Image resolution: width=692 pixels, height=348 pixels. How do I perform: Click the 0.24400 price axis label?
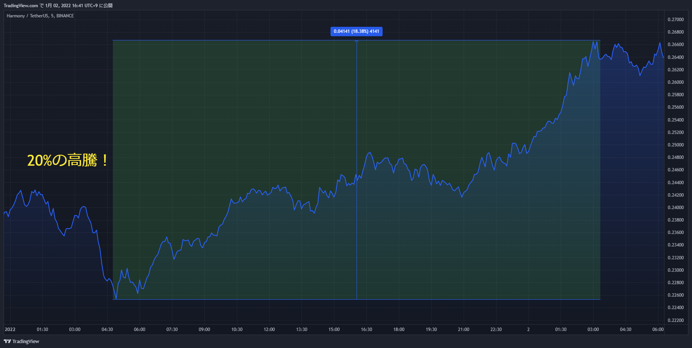click(676, 183)
